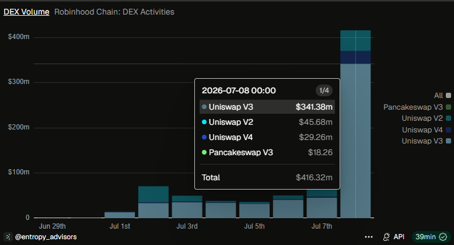Click the Dune logo icon beside @entropy_advisors
The image size is (454, 245).
click(8, 237)
